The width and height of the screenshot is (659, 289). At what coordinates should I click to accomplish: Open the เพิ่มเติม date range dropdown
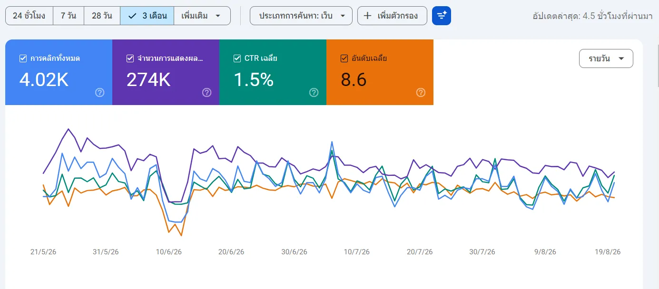coord(202,16)
